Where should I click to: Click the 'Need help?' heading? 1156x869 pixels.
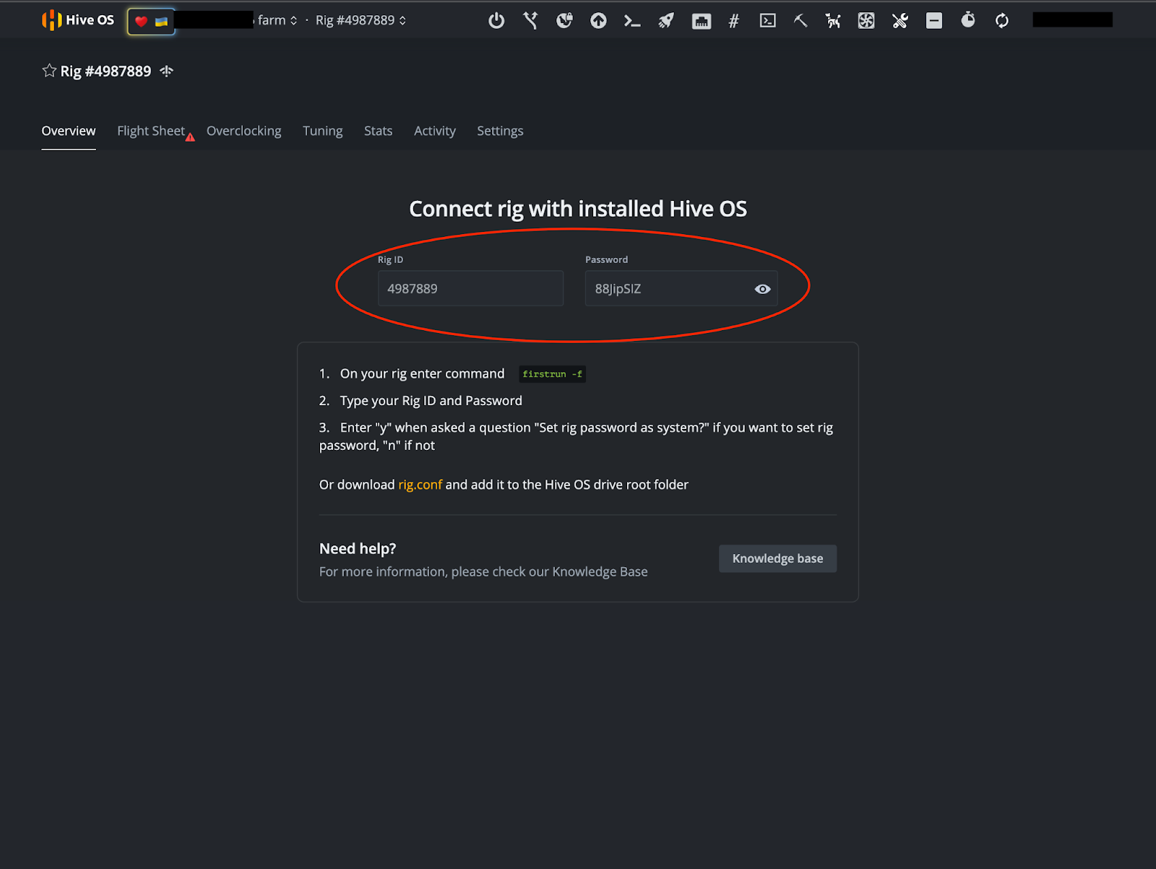pyautogui.click(x=358, y=549)
